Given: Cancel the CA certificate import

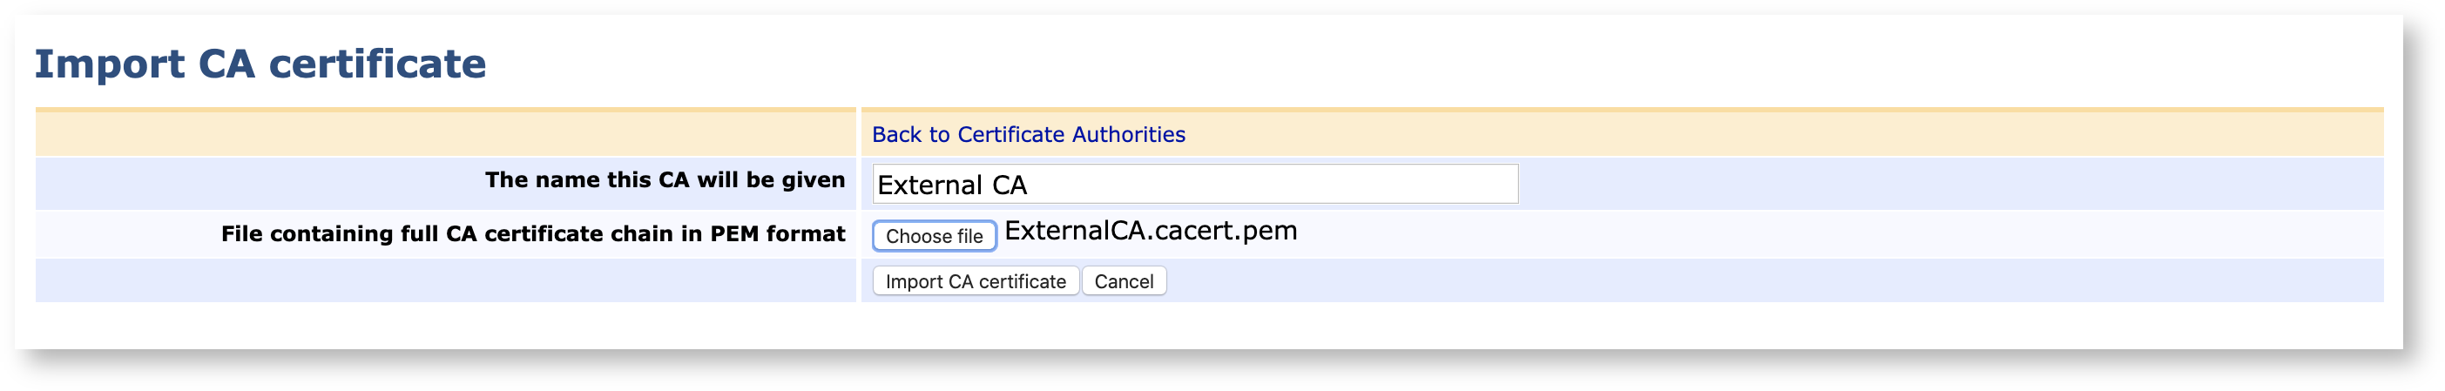Looking at the screenshot, I should tap(1123, 282).
